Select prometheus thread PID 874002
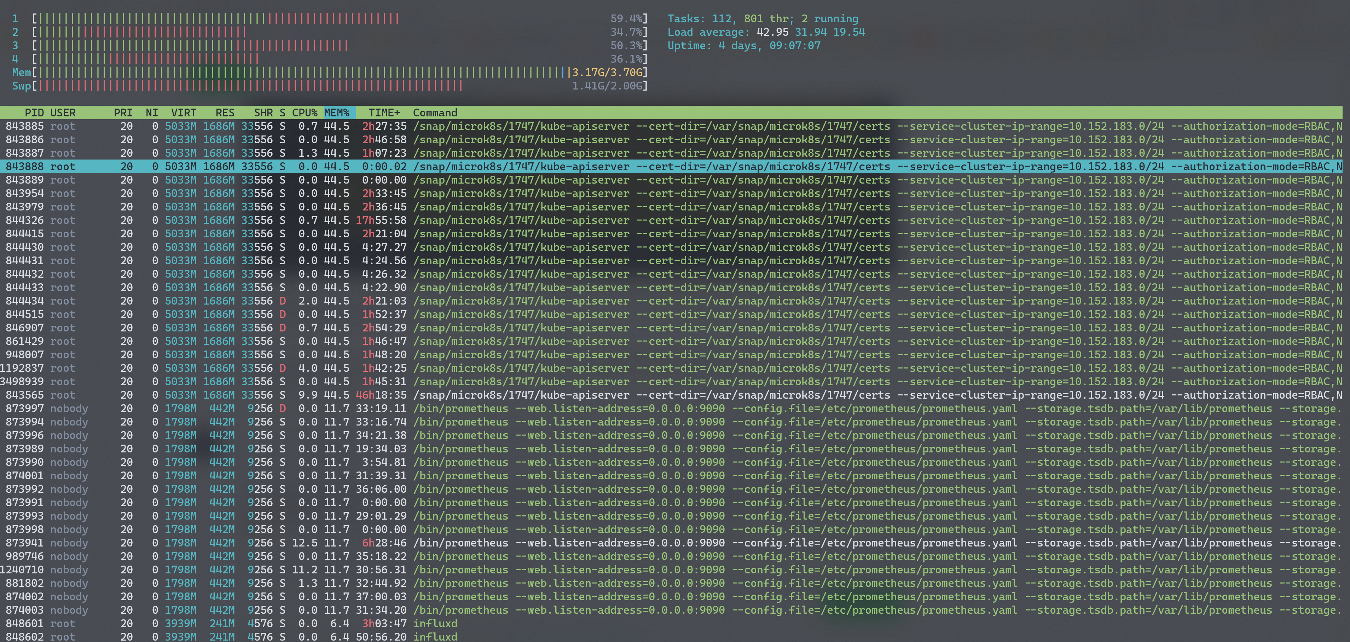Image resolution: width=1350 pixels, height=642 pixels. 671,597
